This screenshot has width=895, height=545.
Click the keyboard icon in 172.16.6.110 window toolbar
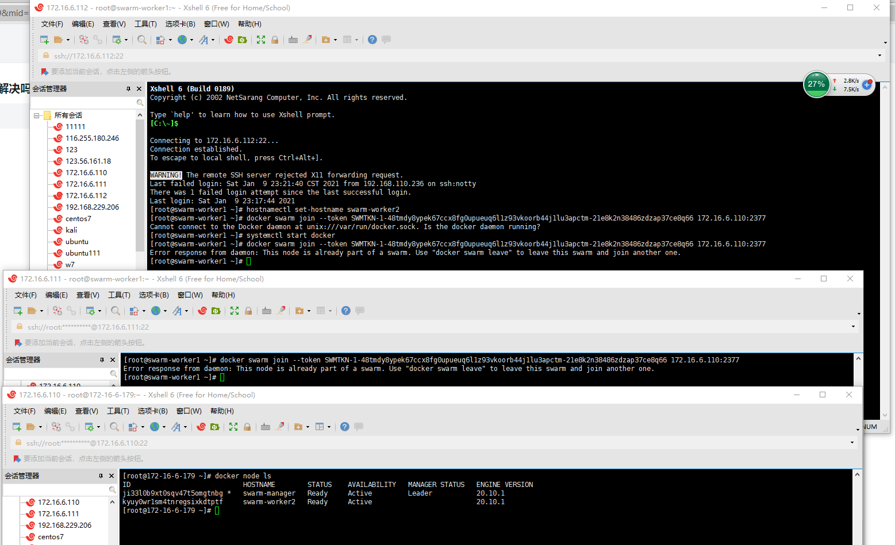pyautogui.click(x=266, y=427)
